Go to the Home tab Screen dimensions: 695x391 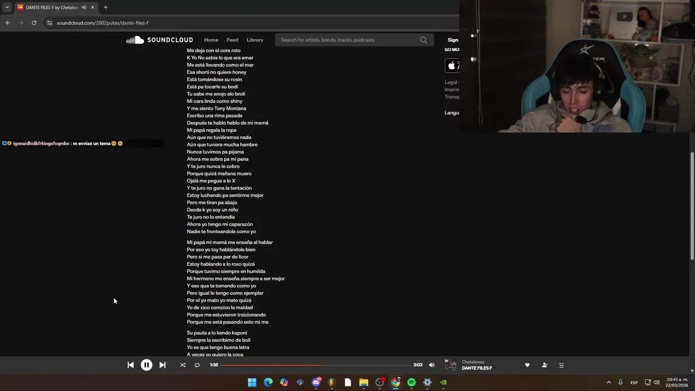[x=211, y=40]
